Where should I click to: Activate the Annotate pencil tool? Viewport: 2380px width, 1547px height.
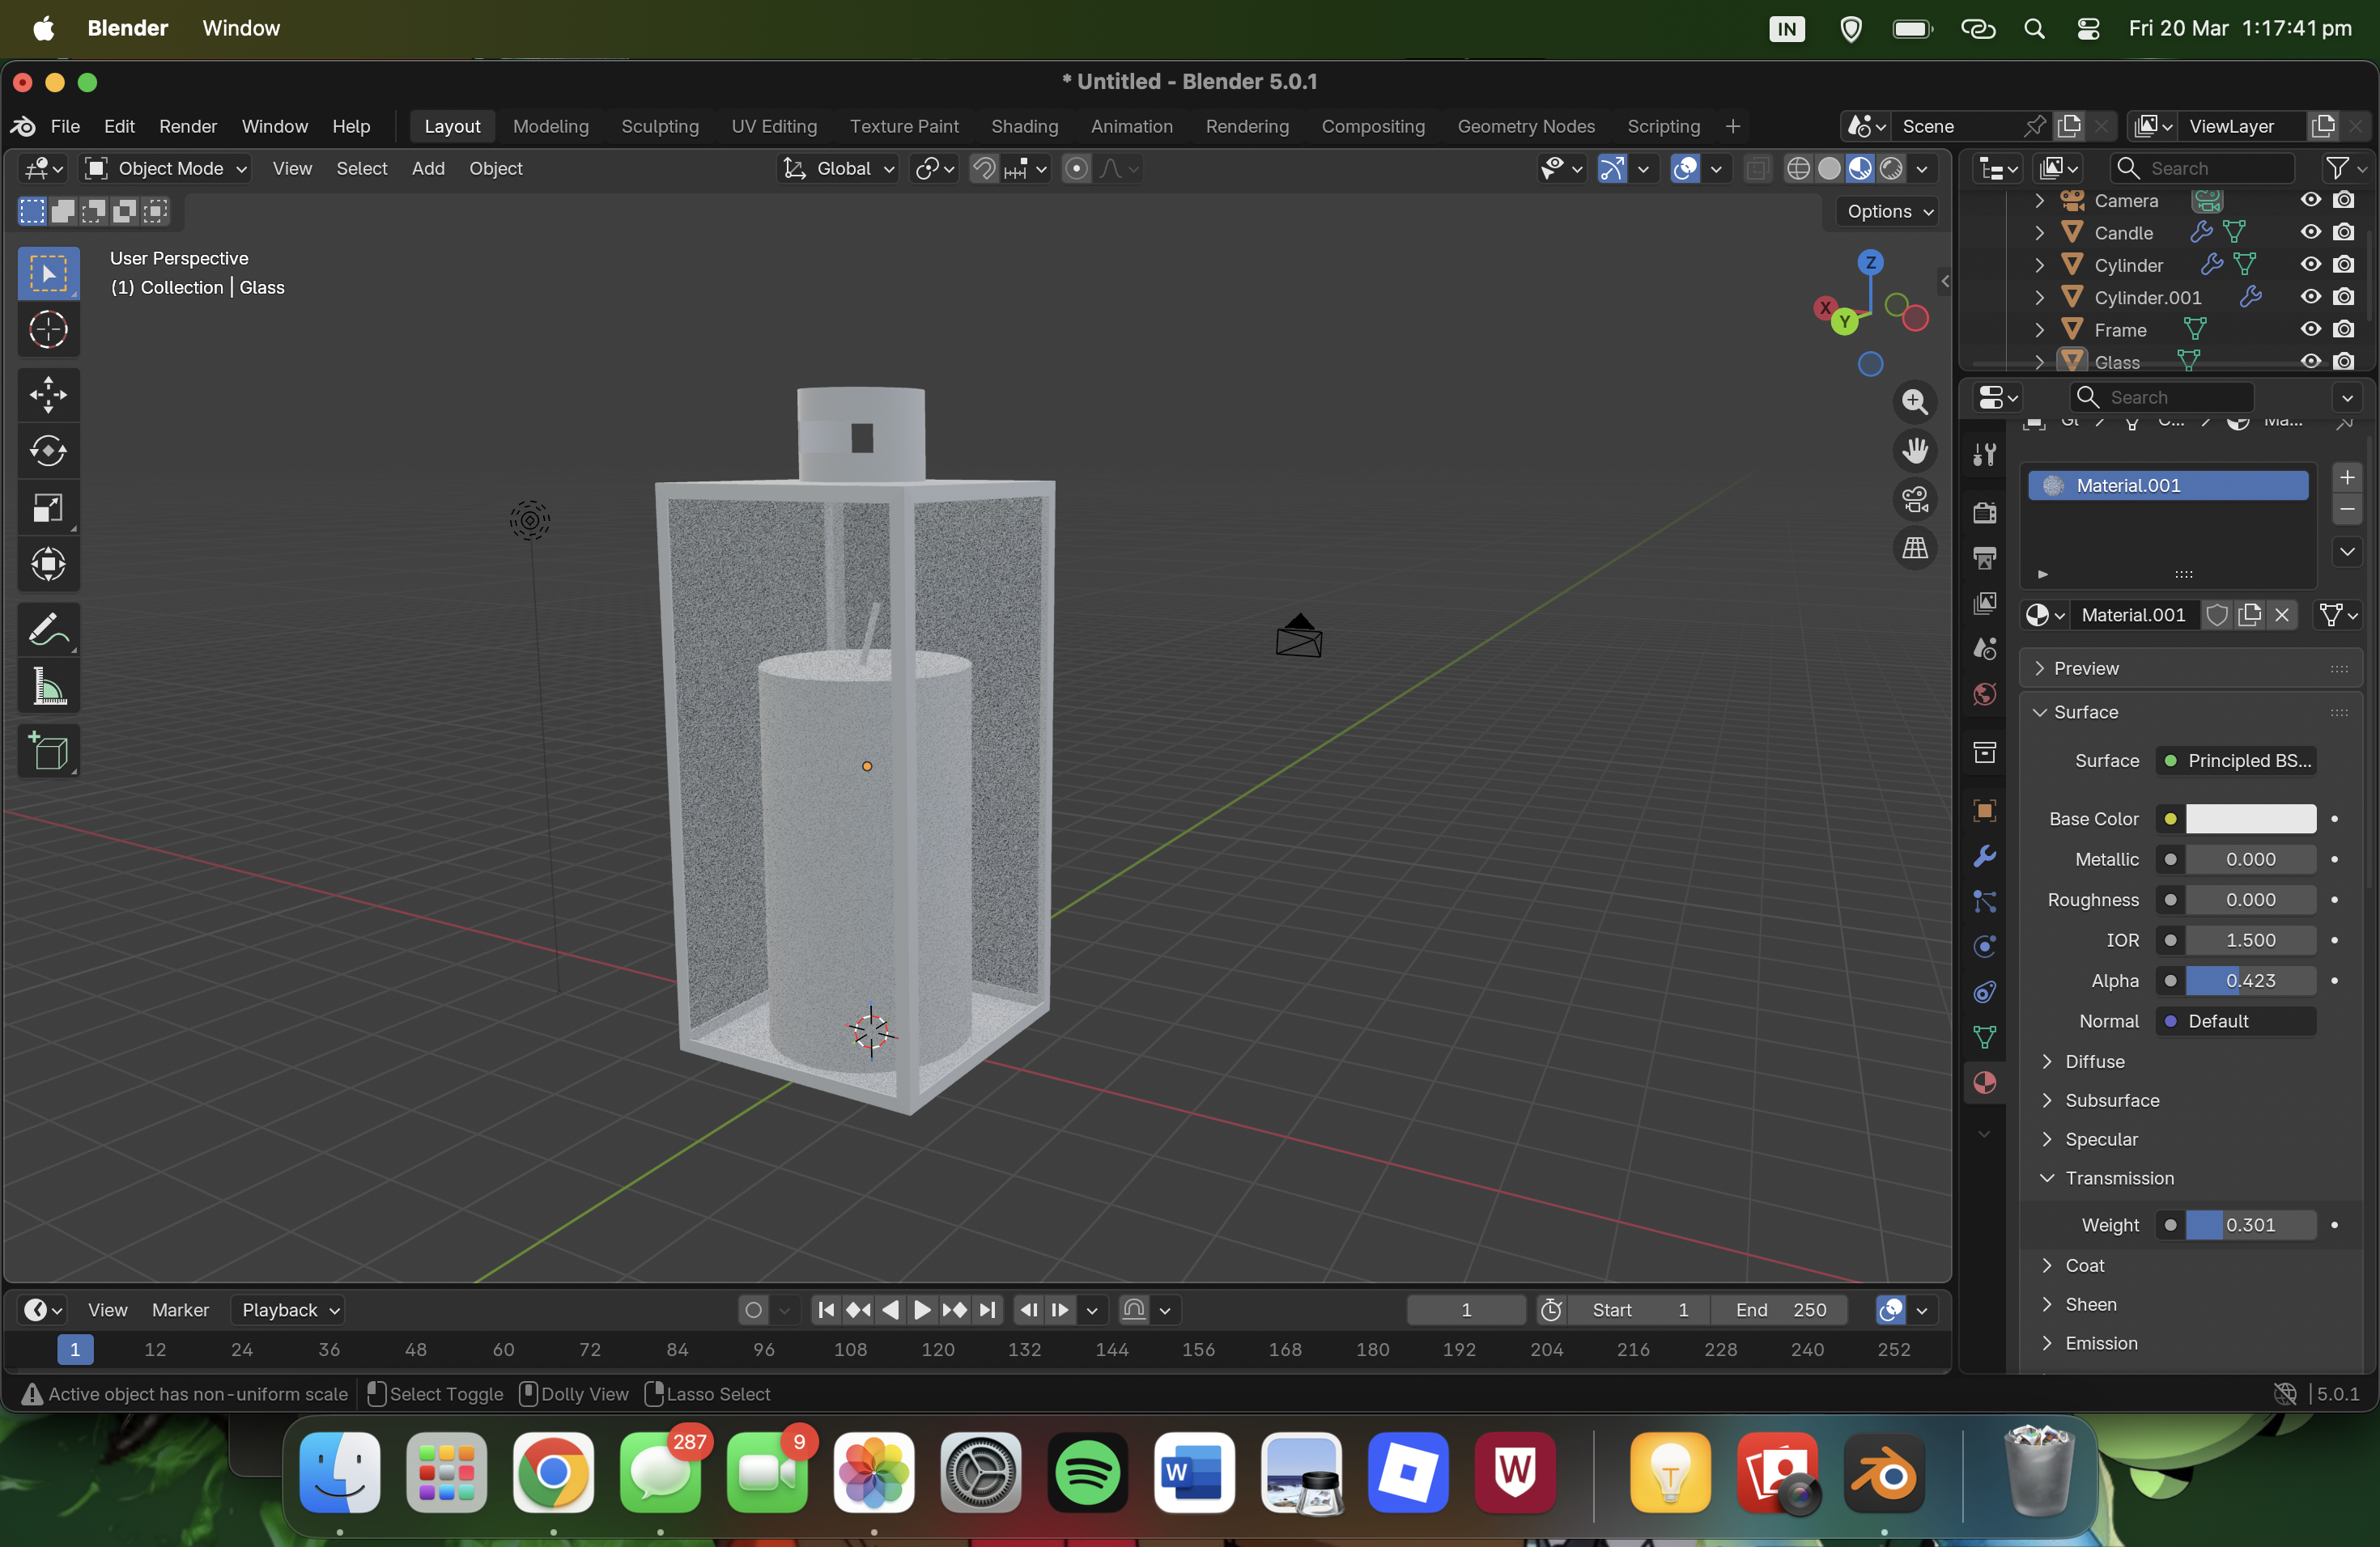click(x=48, y=630)
